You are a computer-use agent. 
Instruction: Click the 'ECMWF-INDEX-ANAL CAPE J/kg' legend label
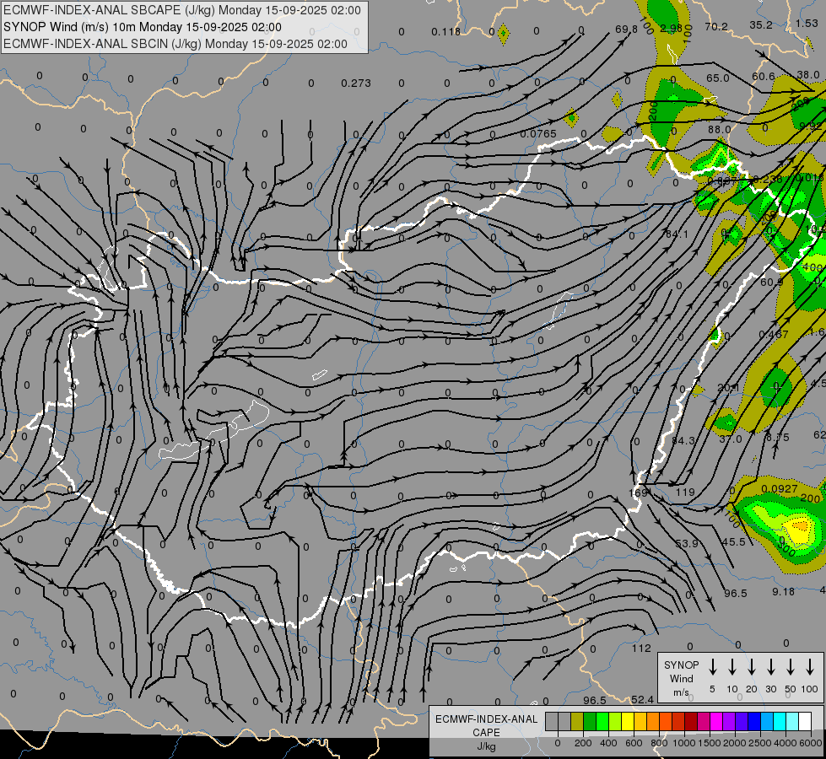486,733
